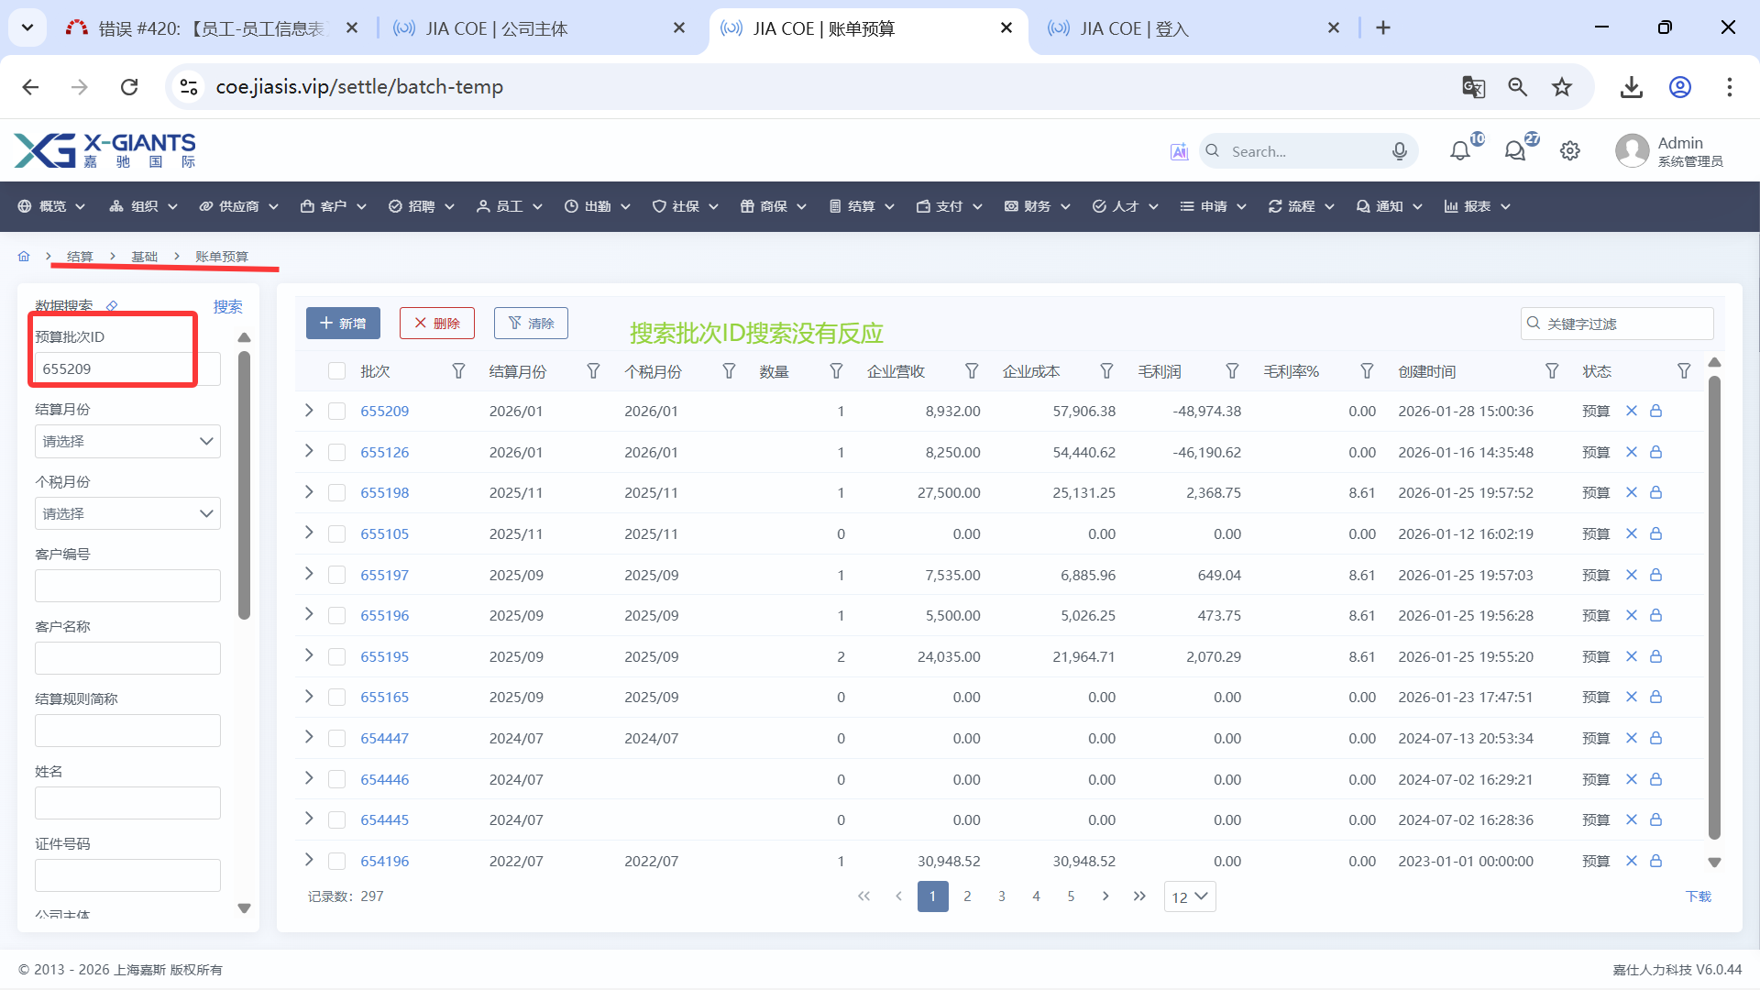Tick the checkbox for row 654447

point(337,739)
